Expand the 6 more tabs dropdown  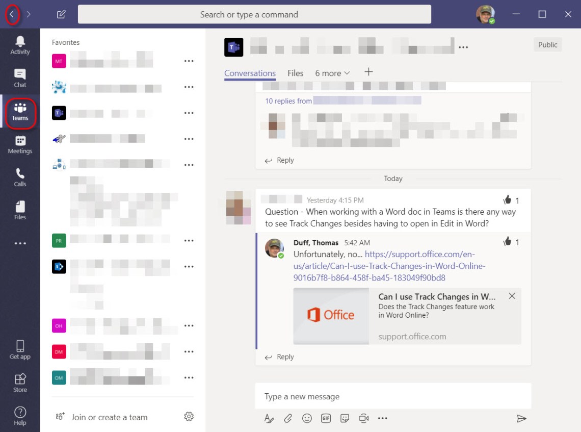click(x=332, y=73)
